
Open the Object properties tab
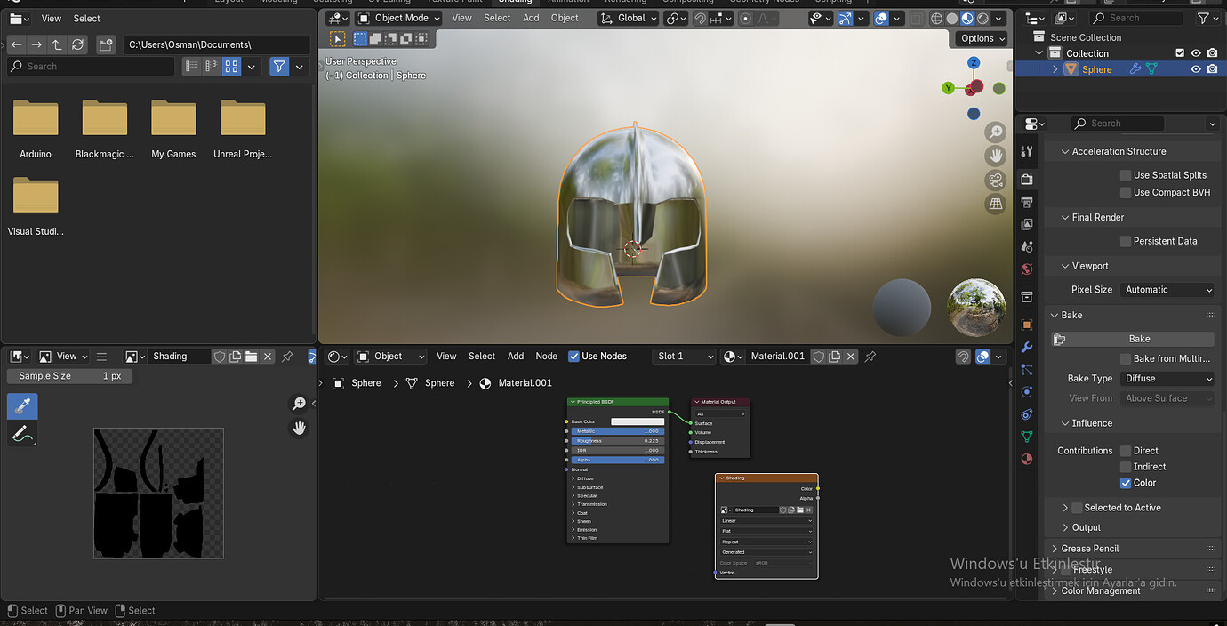(x=1027, y=325)
